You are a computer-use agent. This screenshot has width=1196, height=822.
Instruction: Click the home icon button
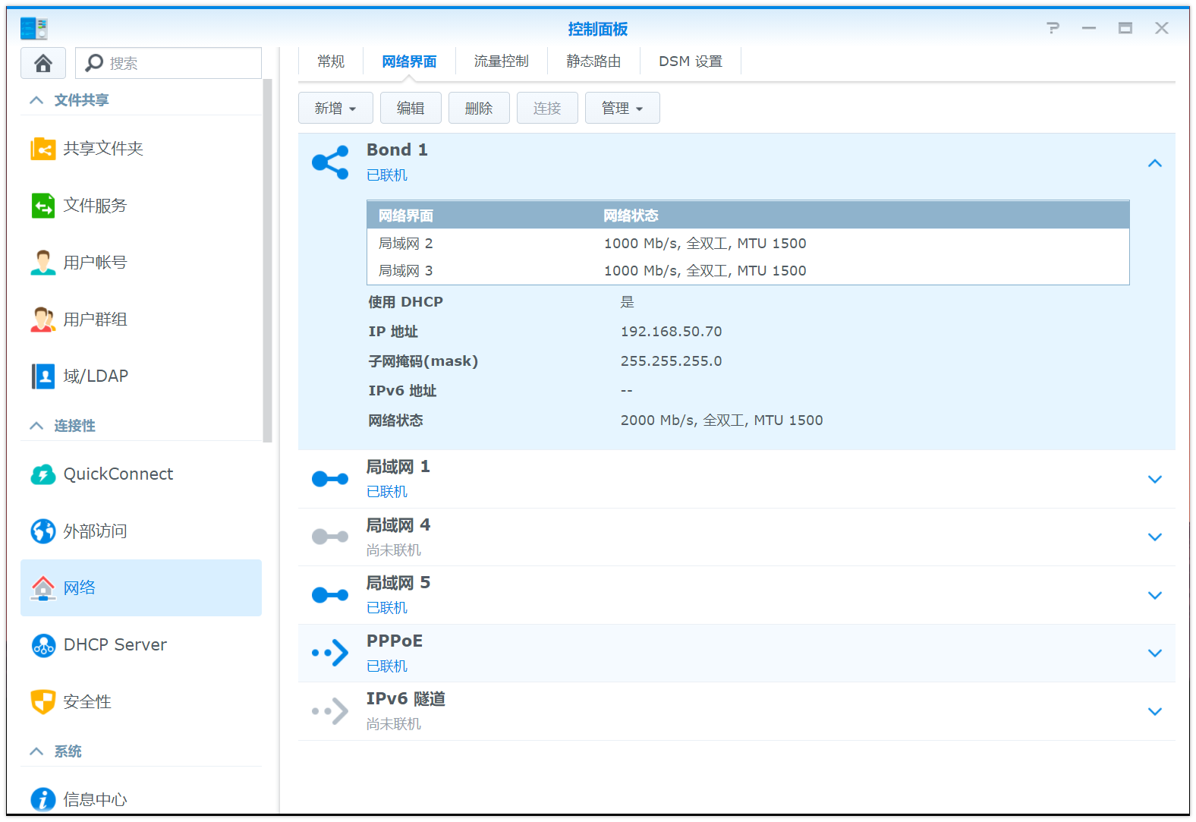coord(43,63)
